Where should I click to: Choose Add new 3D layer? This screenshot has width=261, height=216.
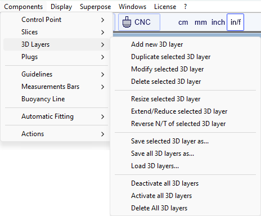pos(185,44)
